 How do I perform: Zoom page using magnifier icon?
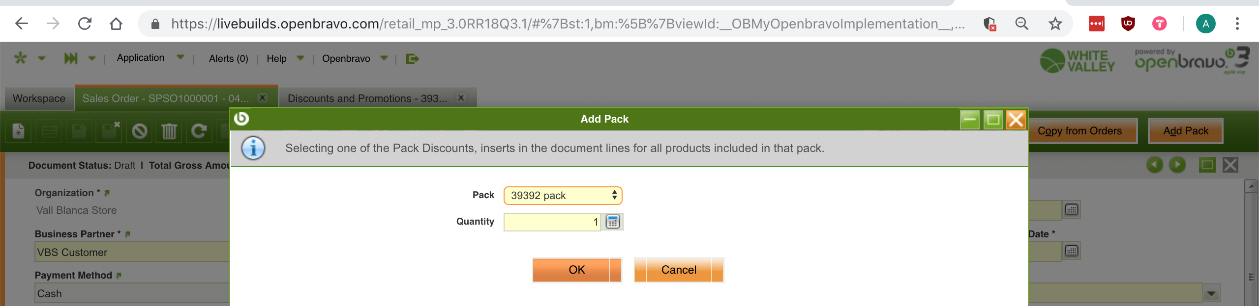[x=1021, y=24]
